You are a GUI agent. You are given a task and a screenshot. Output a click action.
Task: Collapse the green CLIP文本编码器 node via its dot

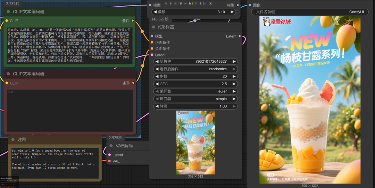point(8,11)
